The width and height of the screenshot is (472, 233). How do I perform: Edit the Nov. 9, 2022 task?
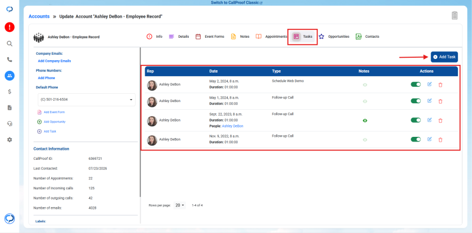pyautogui.click(x=430, y=139)
